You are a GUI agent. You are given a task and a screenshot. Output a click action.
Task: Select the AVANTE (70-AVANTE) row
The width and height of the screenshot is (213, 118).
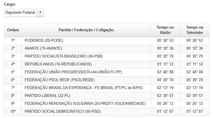pos(107,48)
